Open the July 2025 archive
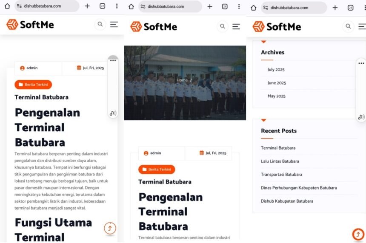The width and height of the screenshot is (366, 243). tap(276, 70)
